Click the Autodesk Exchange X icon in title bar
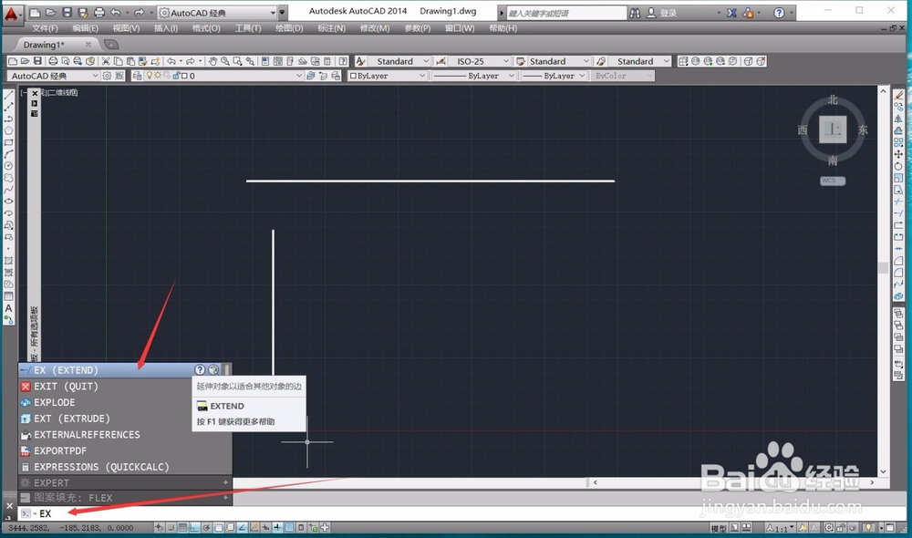The height and width of the screenshot is (538, 912). coord(731,13)
